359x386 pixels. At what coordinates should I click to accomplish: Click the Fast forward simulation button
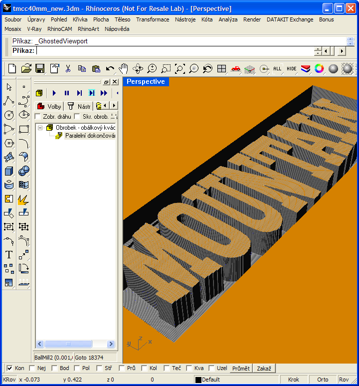point(104,93)
